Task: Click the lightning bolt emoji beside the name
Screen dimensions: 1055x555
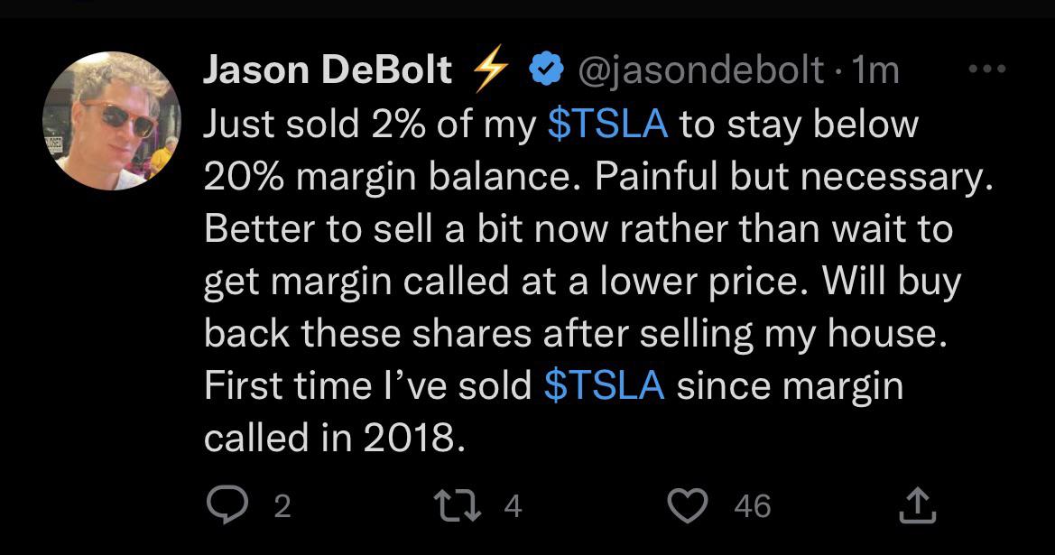Action: coord(490,70)
